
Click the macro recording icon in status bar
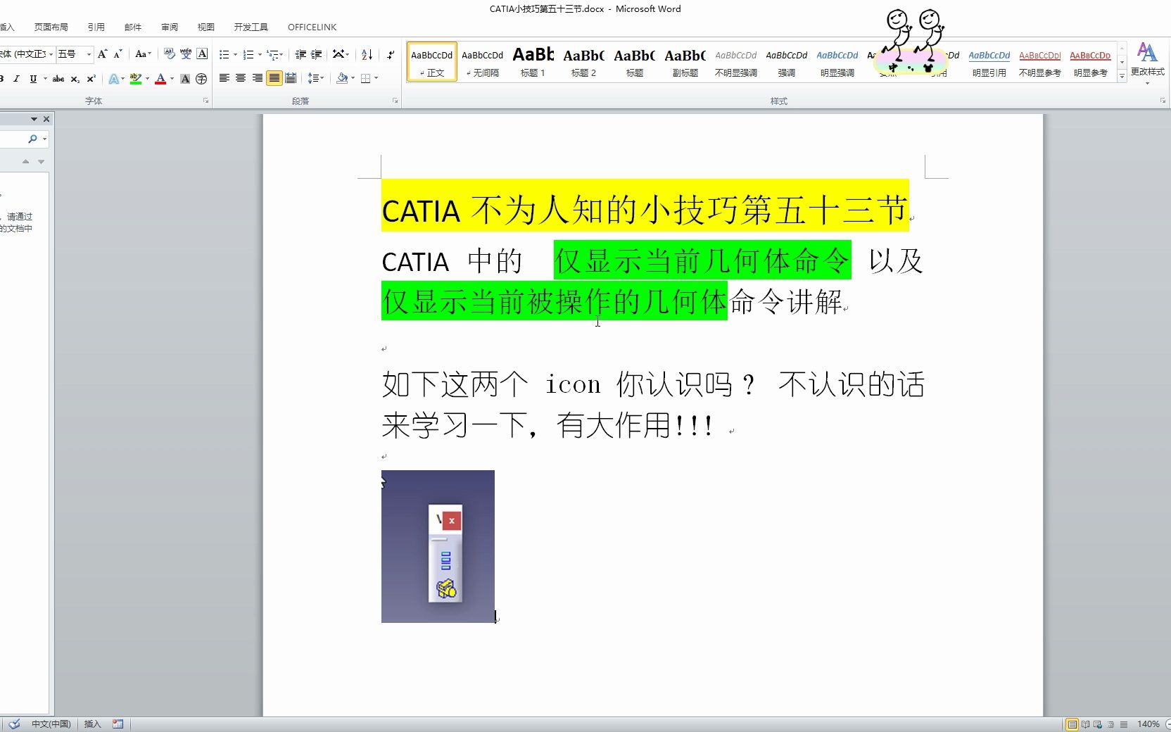(x=118, y=724)
